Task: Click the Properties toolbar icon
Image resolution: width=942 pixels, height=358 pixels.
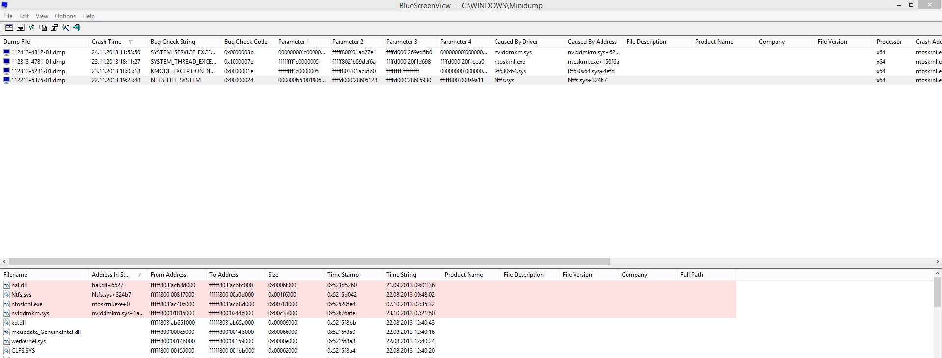Action: [54, 27]
